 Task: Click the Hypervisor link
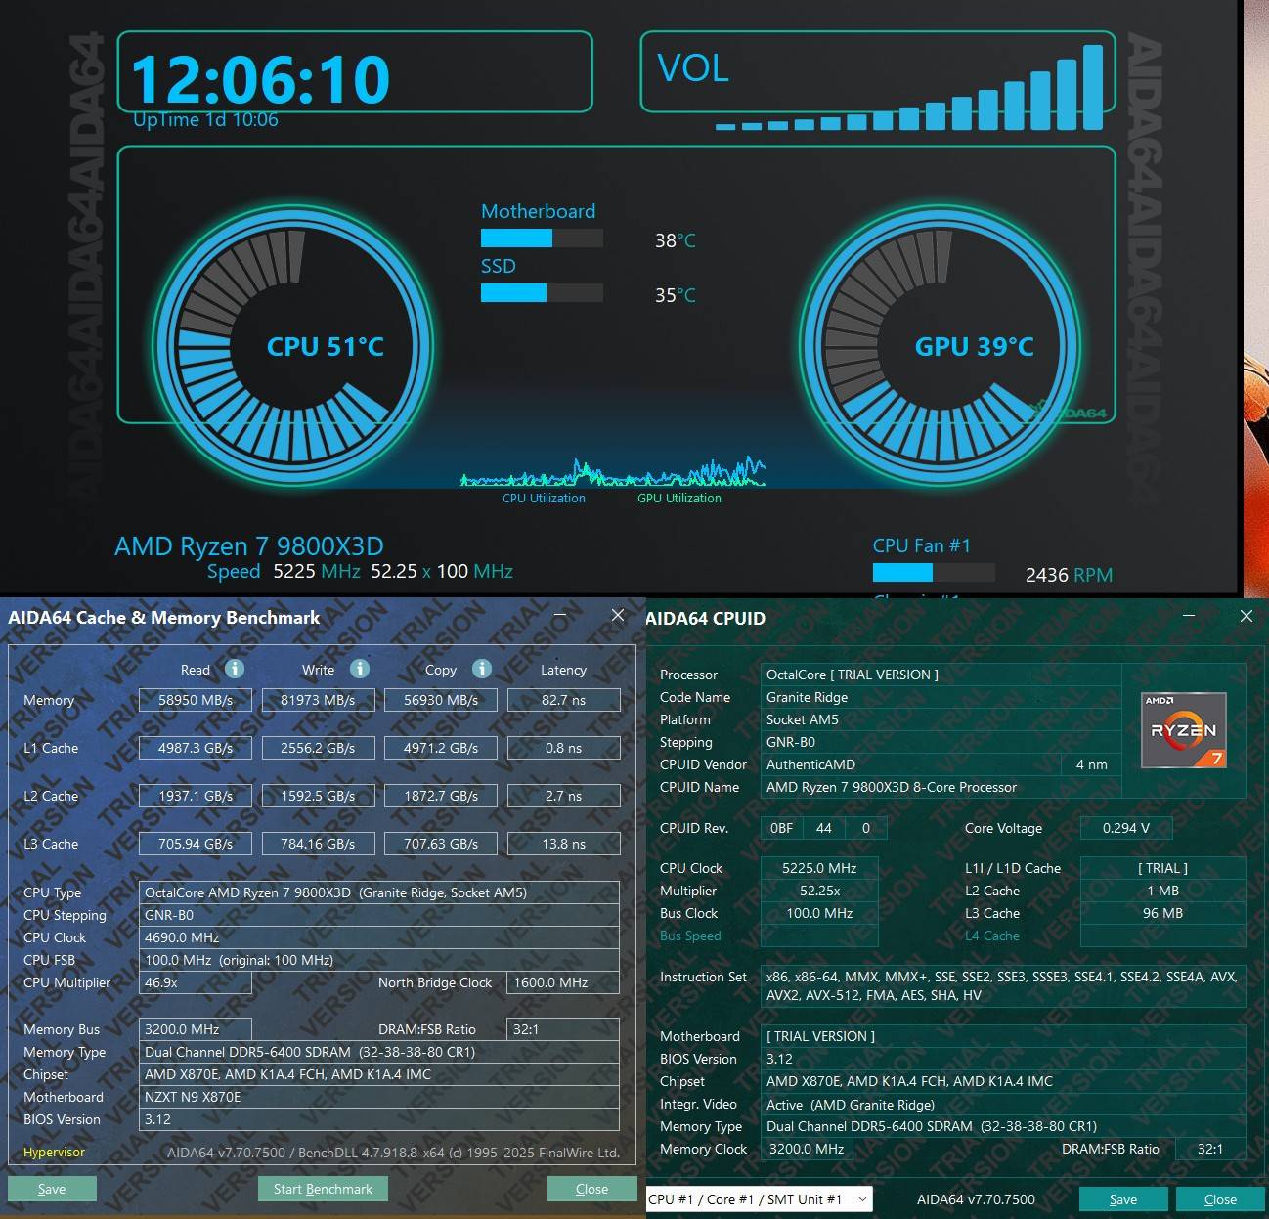[54, 1153]
